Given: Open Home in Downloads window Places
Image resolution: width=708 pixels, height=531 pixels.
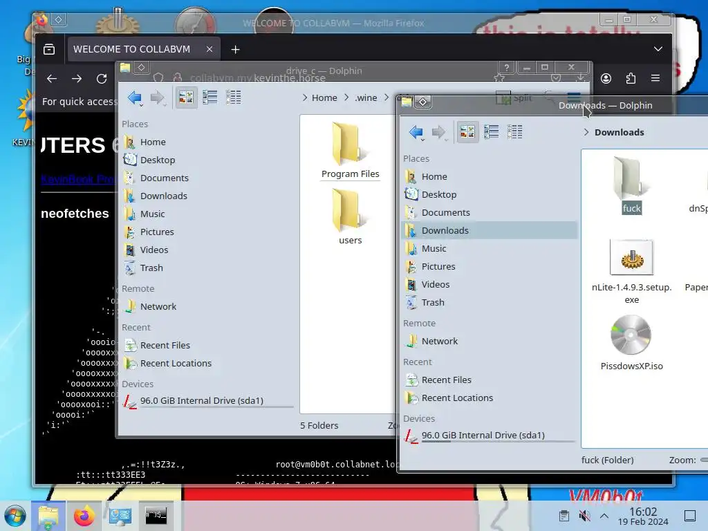Looking at the screenshot, I should tap(490, 176).
